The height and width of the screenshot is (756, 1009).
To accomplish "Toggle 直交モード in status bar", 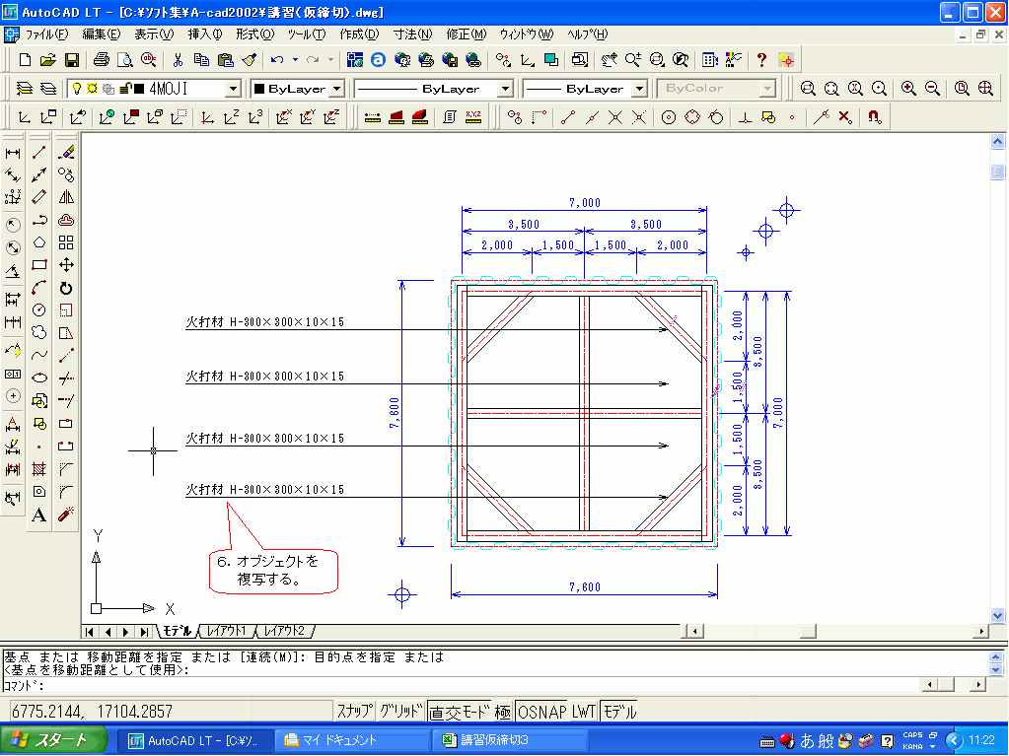I will pos(459,712).
